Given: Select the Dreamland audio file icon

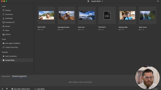Looking at the screenshot, I should 107,15.
